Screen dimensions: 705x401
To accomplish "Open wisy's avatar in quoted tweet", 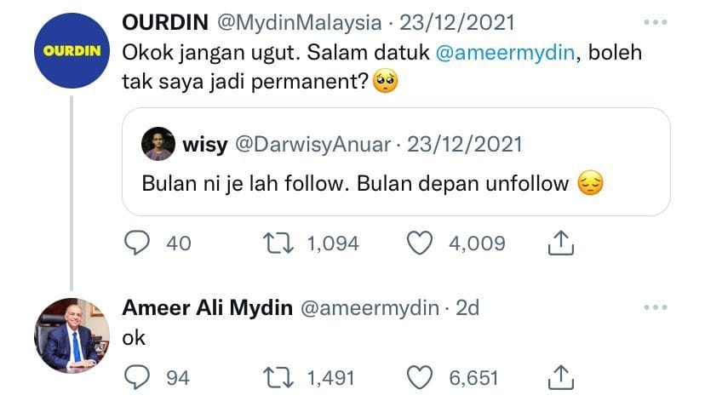I will coord(158,144).
